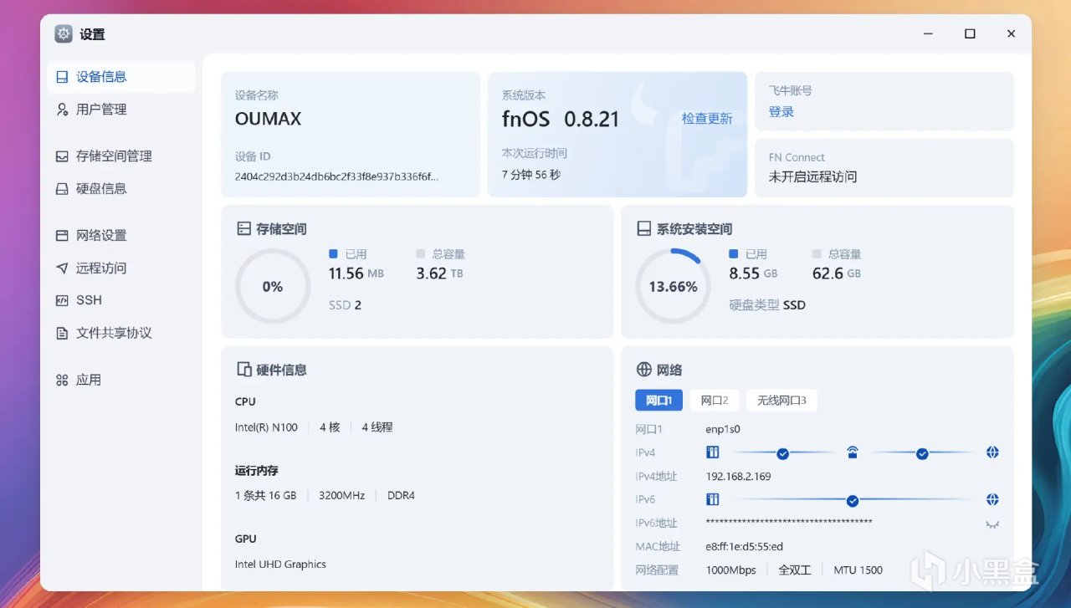The width and height of the screenshot is (1071, 608).
Task: Switch to the 网口2 tab
Action: click(x=715, y=401)
